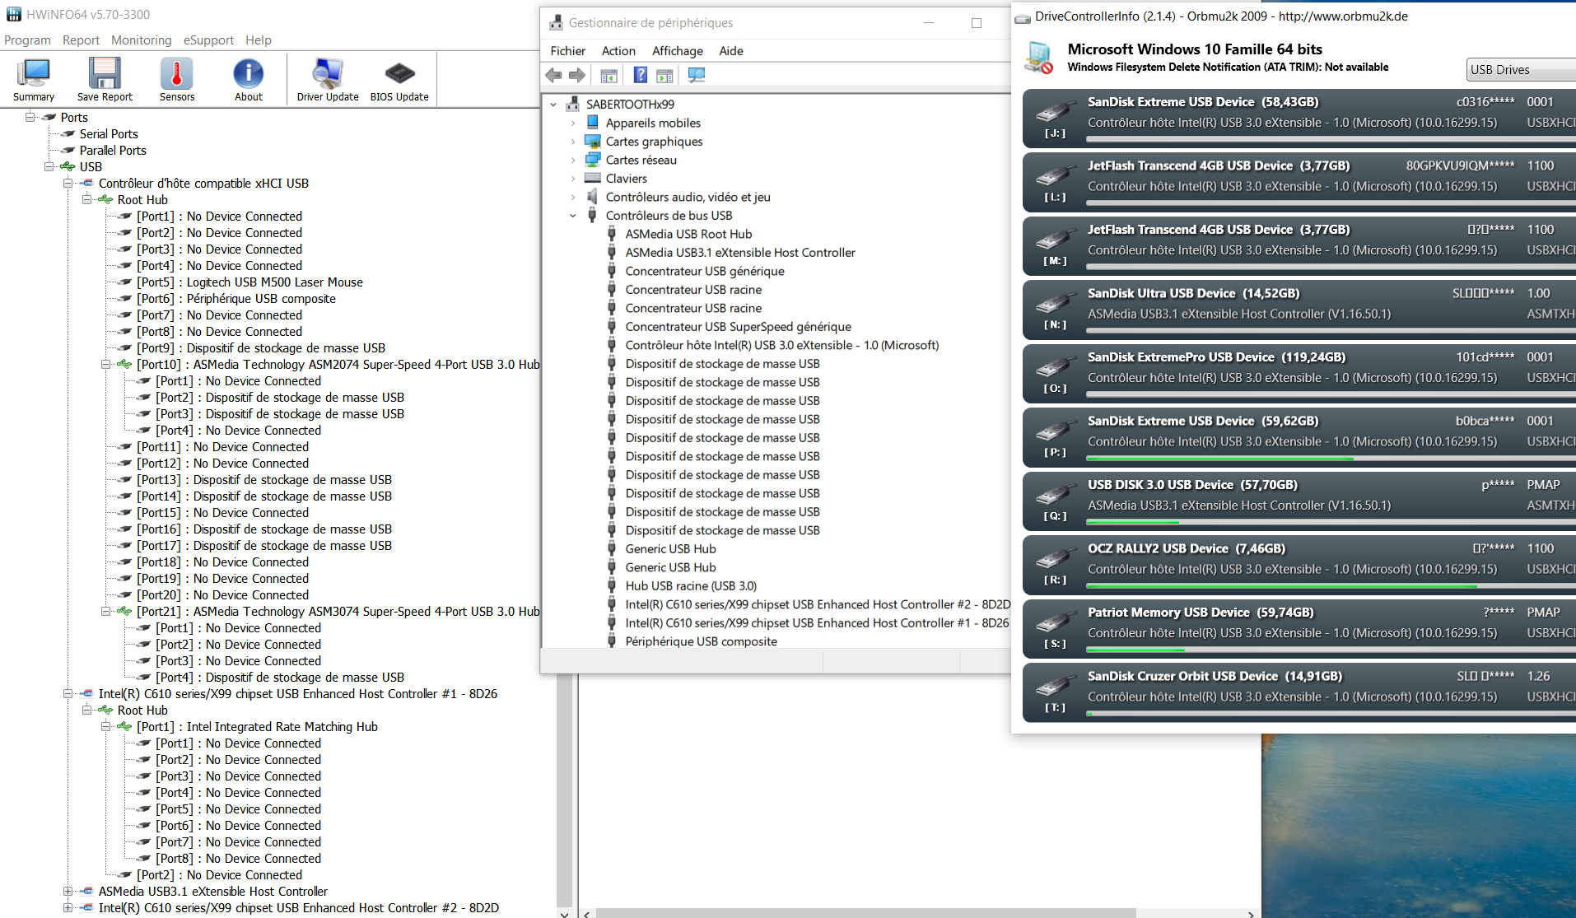This screenshot has width=1576, height=918.
Task: Expand Cartes graphiques in Device Manager
Action: pos(573,142)
